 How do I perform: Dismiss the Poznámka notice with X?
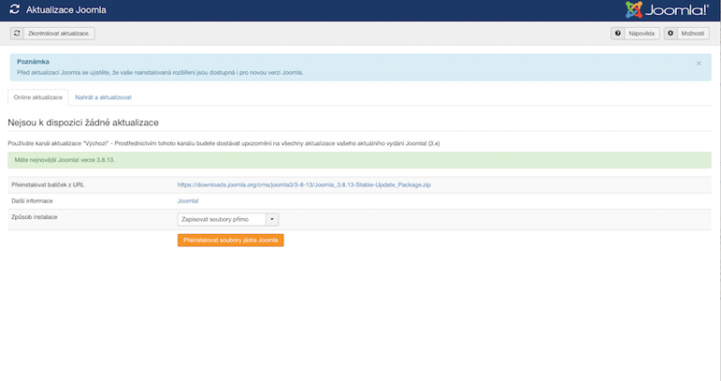coord(698,63)
